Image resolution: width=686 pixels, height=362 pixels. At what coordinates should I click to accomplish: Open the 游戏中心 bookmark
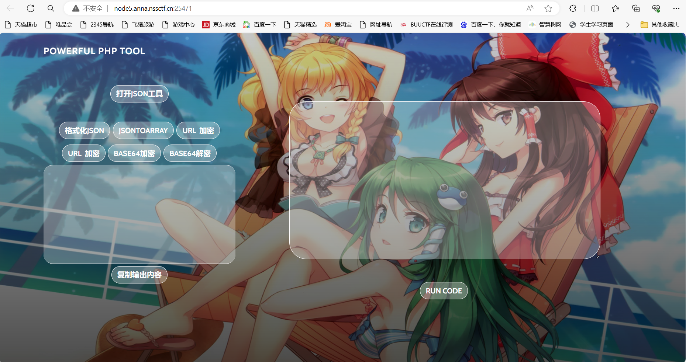point(179,25)
